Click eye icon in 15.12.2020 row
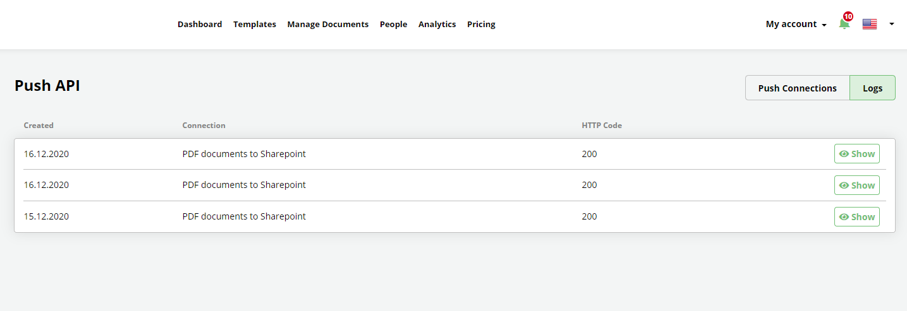The height and width of the screenshot is (311, 907). 844,217
